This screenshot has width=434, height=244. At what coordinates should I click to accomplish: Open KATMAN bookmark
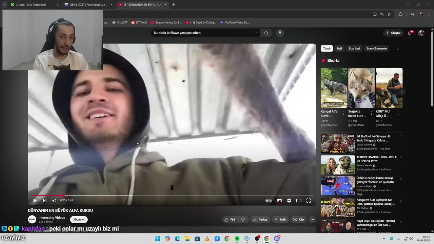click(139, 23)
